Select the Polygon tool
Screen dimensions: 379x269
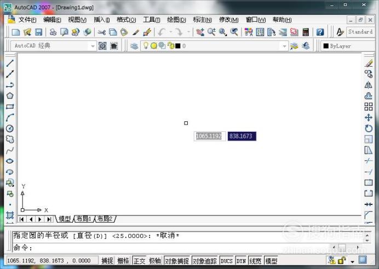point(10,96)
